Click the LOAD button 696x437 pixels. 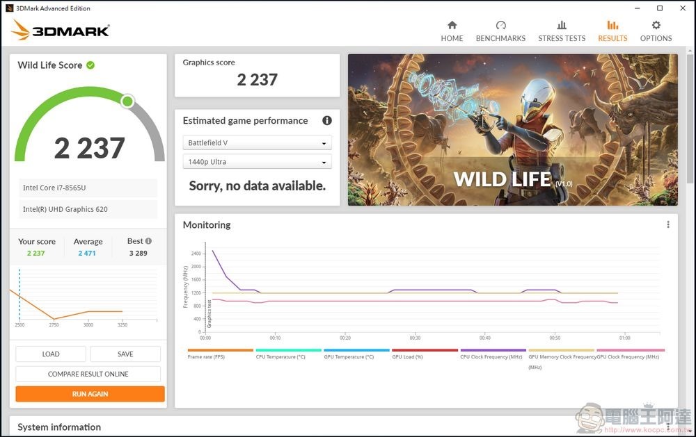pos(51,354)
